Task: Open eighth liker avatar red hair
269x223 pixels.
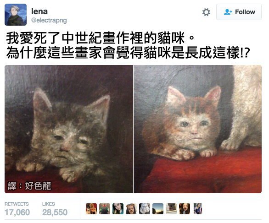Action: coord(185,209)
